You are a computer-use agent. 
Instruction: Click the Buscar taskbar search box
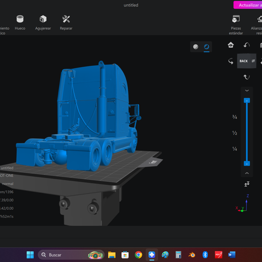(71, 255)
